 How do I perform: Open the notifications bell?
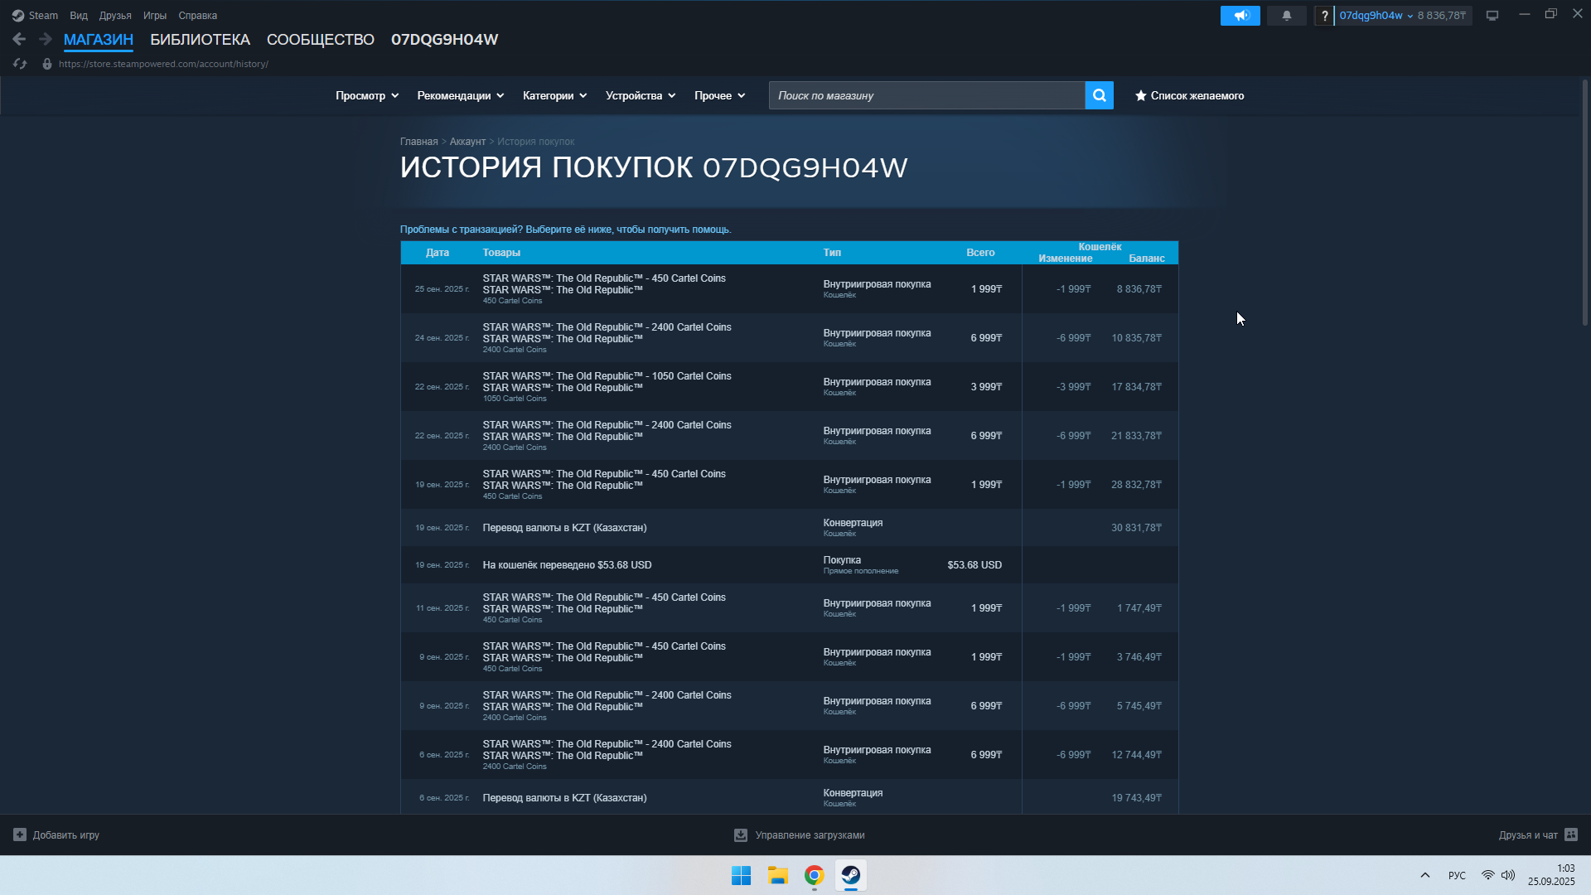(x=1287, y=16)
